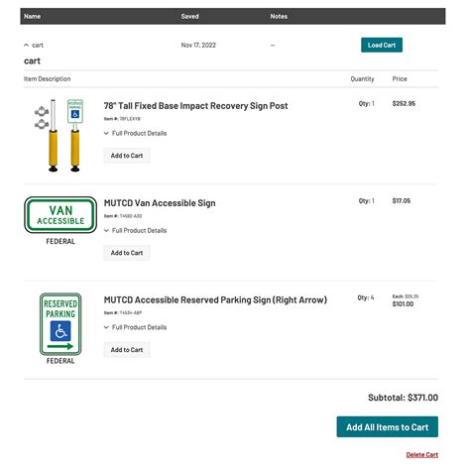Screen dimensions: 470x469
Task: Click Add All Items to Cart
Action: tap(388, 427)
